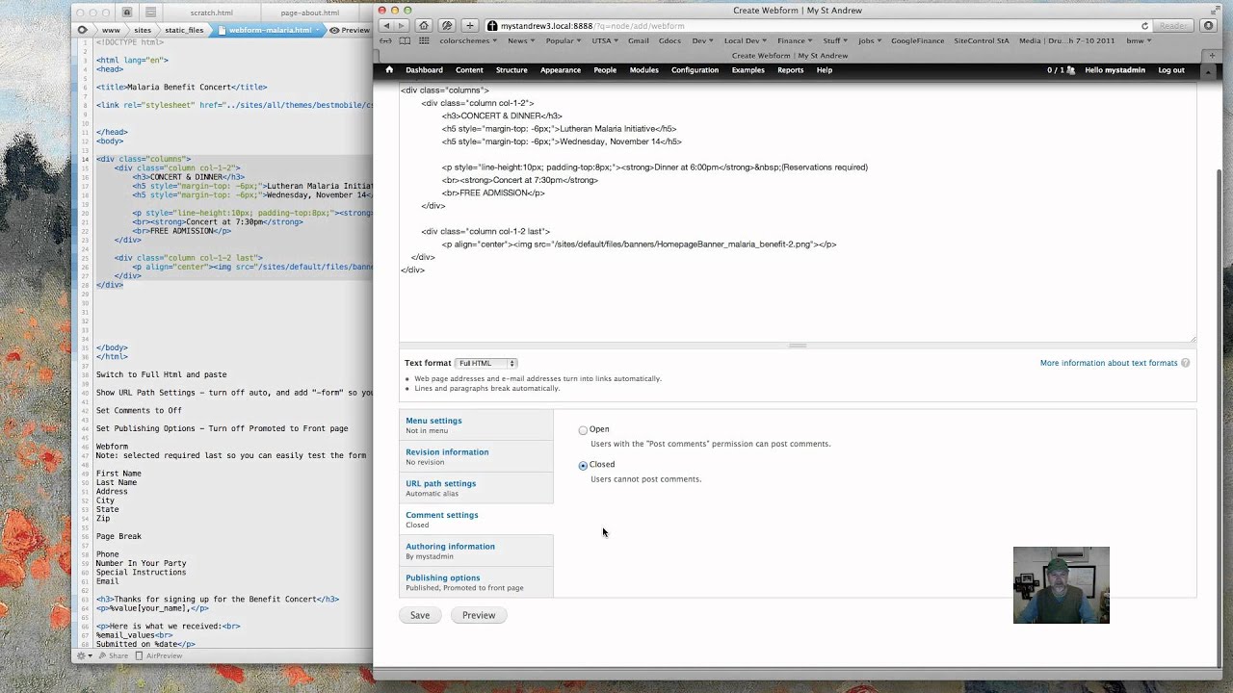The width and height of the screenshot is (1233, 693).
Task: Click the Save button
Action: tap(420, 615)
